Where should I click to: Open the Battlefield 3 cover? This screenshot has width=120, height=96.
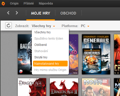point(25,54)
